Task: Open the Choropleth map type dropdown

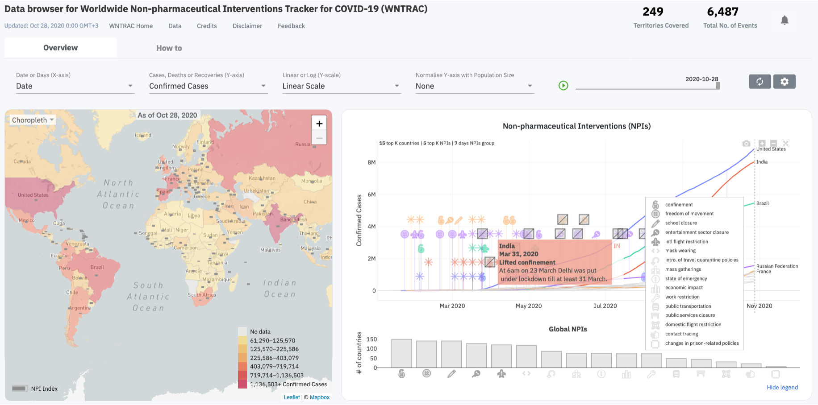Action: pyautogui.click(x=33, y=120)
